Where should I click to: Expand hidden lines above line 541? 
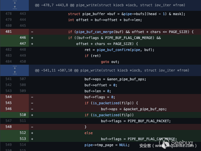pyautogui.click(x=14, y=70)
